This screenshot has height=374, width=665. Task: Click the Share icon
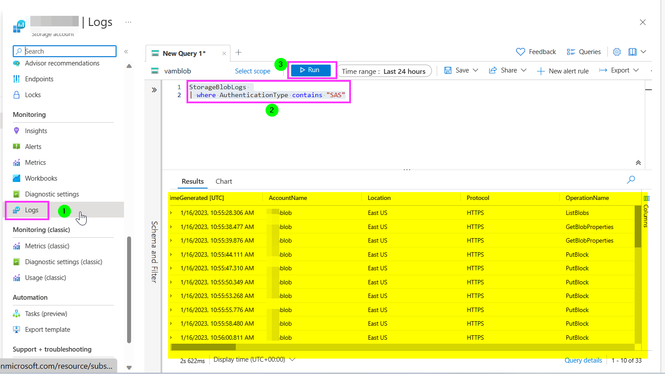[493, 70]
